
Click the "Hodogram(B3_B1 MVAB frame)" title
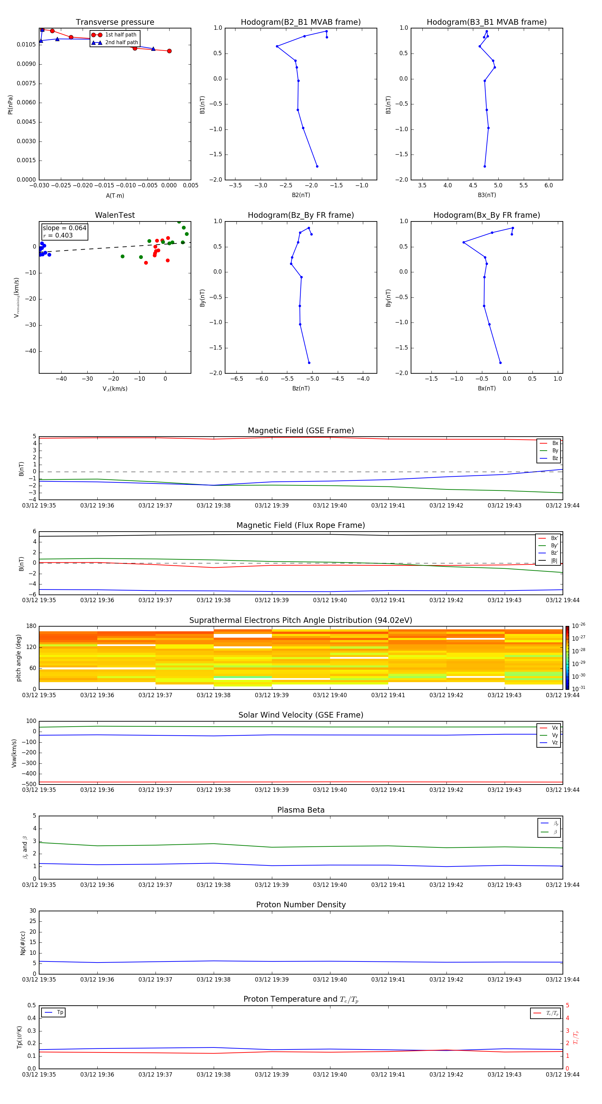pos(487,22)
